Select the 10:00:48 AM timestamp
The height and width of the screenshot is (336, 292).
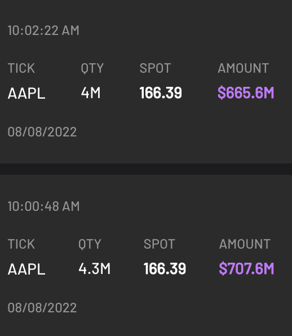tap(44, 206)
